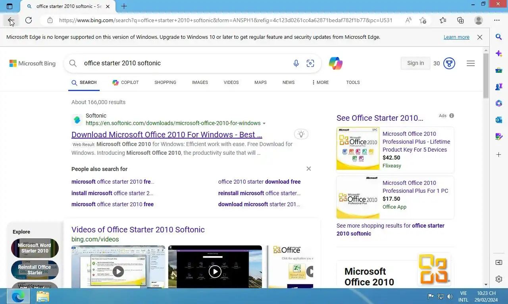Click Office 2010 $17.50 product image
This screenshot has width=508, height=304.
[358, 197]
